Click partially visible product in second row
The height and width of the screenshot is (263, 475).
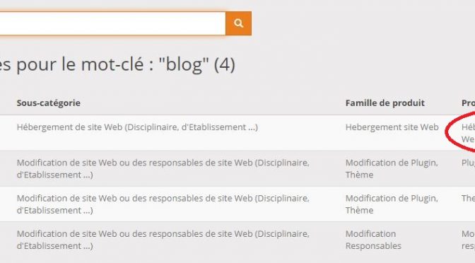click(x=468, y=163)
